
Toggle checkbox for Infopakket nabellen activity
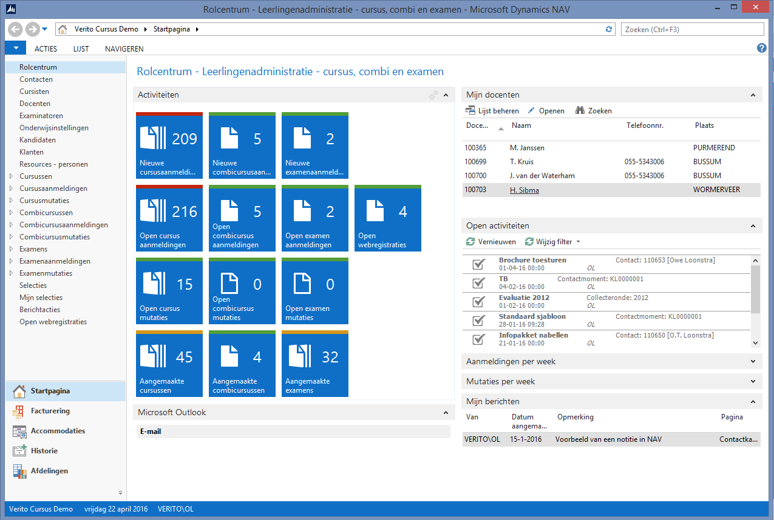click(478, 339)
